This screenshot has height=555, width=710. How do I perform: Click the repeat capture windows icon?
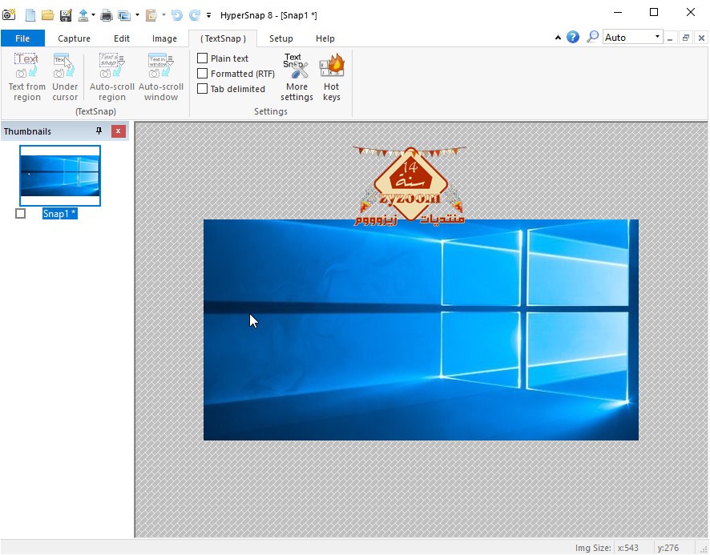pyautogui.click(x=124, y=15)
